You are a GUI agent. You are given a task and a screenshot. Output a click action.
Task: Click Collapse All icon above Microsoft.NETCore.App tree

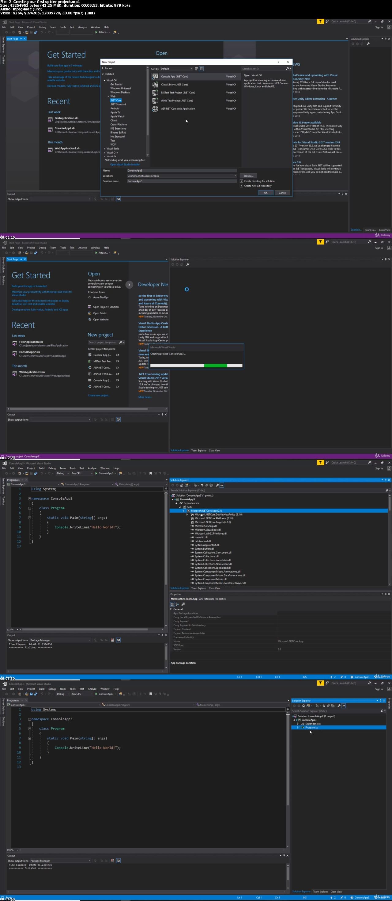coord(206,485)
